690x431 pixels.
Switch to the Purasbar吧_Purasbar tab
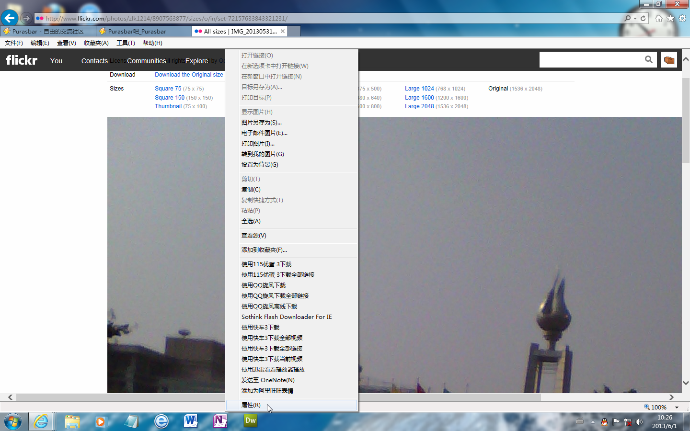coord(137,31)
